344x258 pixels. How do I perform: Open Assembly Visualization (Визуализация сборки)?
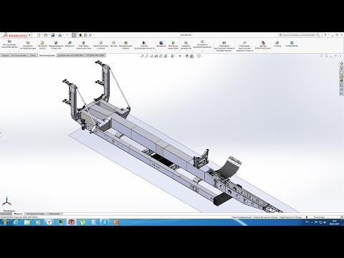point(125,45)
